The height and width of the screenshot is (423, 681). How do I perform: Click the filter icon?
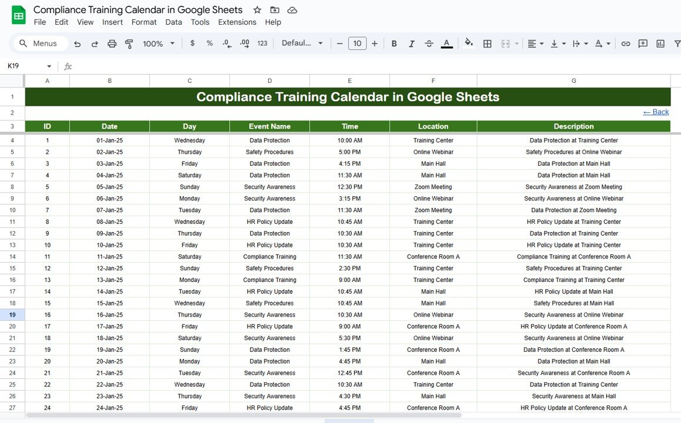[677, 43]
